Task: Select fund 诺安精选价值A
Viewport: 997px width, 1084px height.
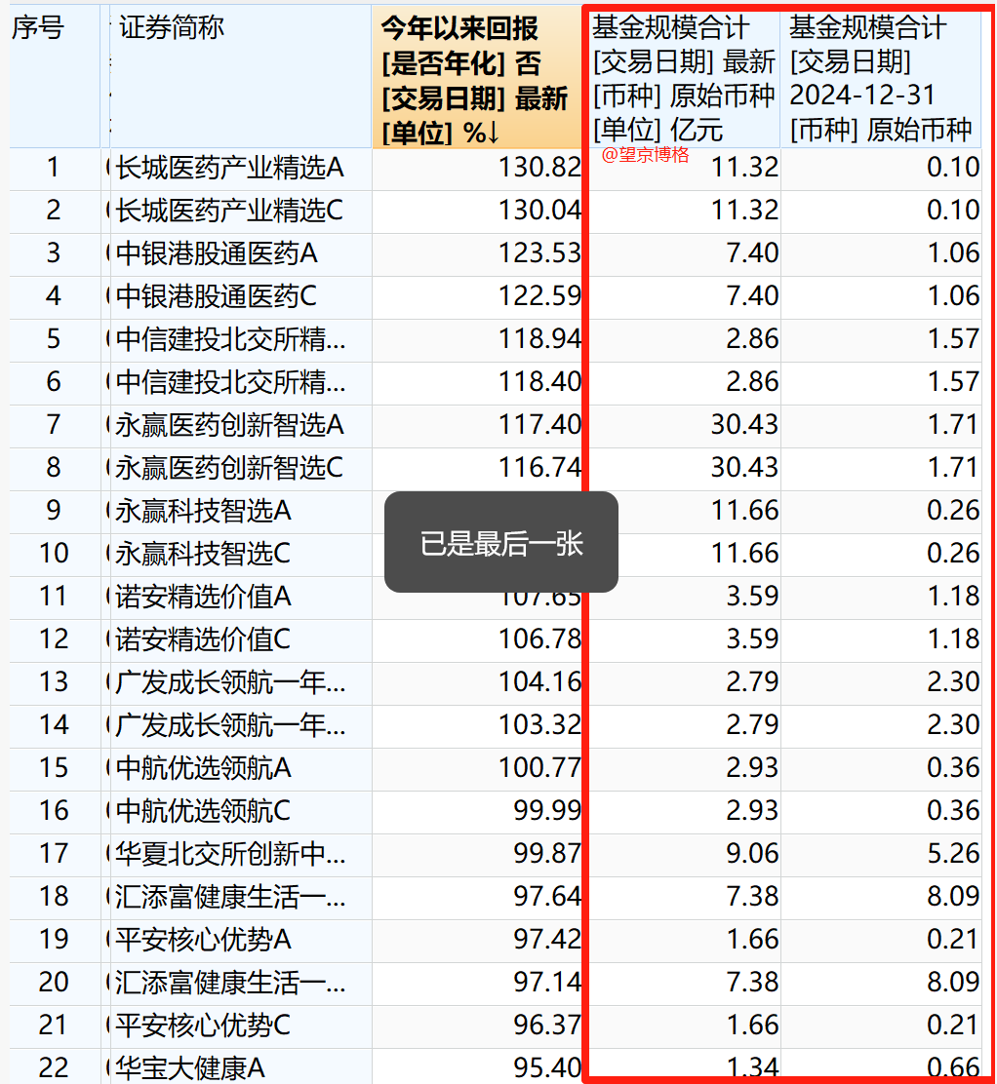Action: pyautogui.click(x=204, y=597)
